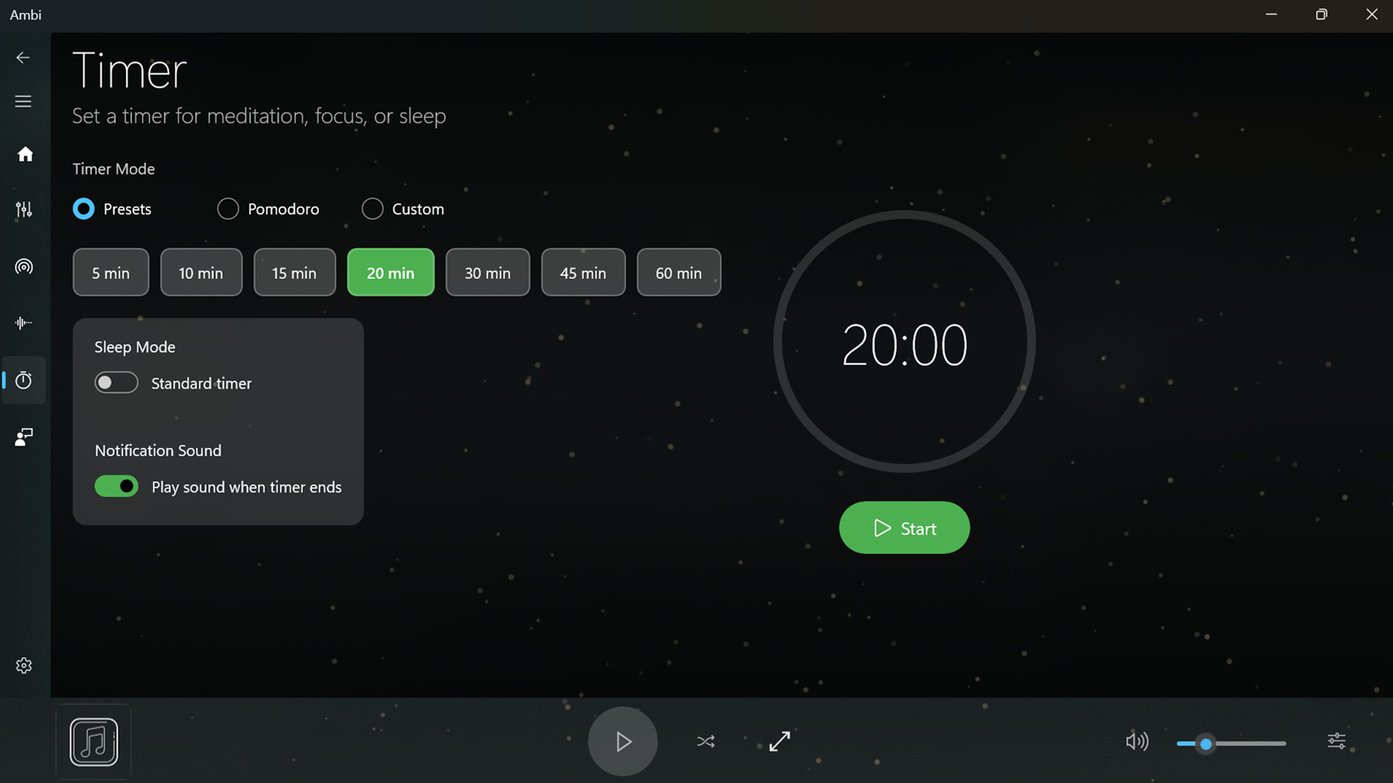Open the sound mixer sliders panel
Image resolution: width=1393 pixels, height=783 pixels.
(x=25, y=210)
